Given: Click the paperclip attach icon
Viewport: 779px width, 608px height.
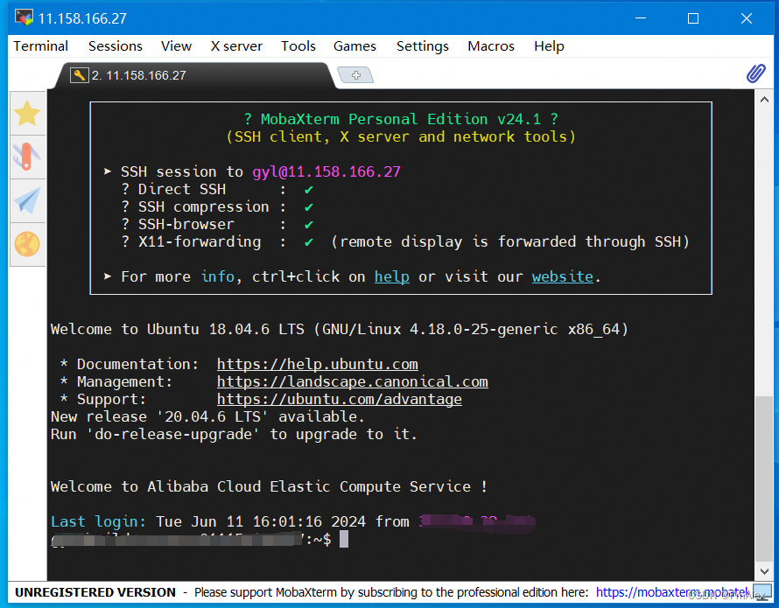Looking at the screenshot, I should pyautogui.click(x=755, y=73).
